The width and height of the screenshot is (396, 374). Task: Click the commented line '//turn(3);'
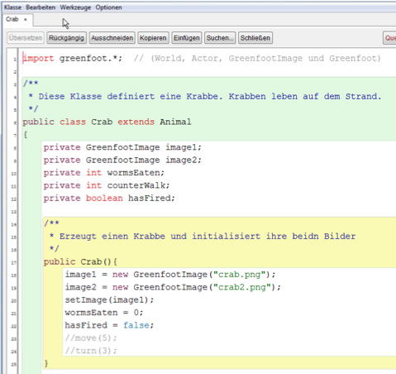(x=91, y=351)
